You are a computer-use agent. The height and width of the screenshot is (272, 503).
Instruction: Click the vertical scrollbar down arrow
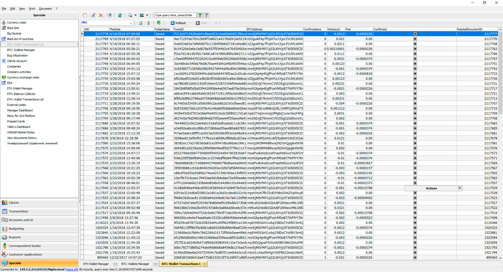click(500, 258)
